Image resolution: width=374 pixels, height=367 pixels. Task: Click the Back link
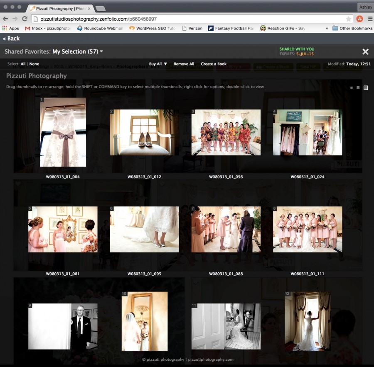click(x=11, y=38)
